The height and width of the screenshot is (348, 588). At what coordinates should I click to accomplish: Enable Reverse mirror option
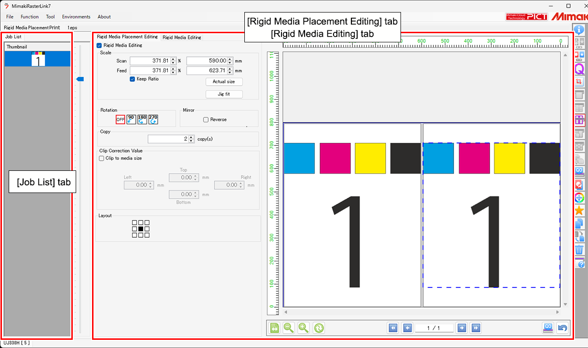pyautogui.click(x=205, y=119)
